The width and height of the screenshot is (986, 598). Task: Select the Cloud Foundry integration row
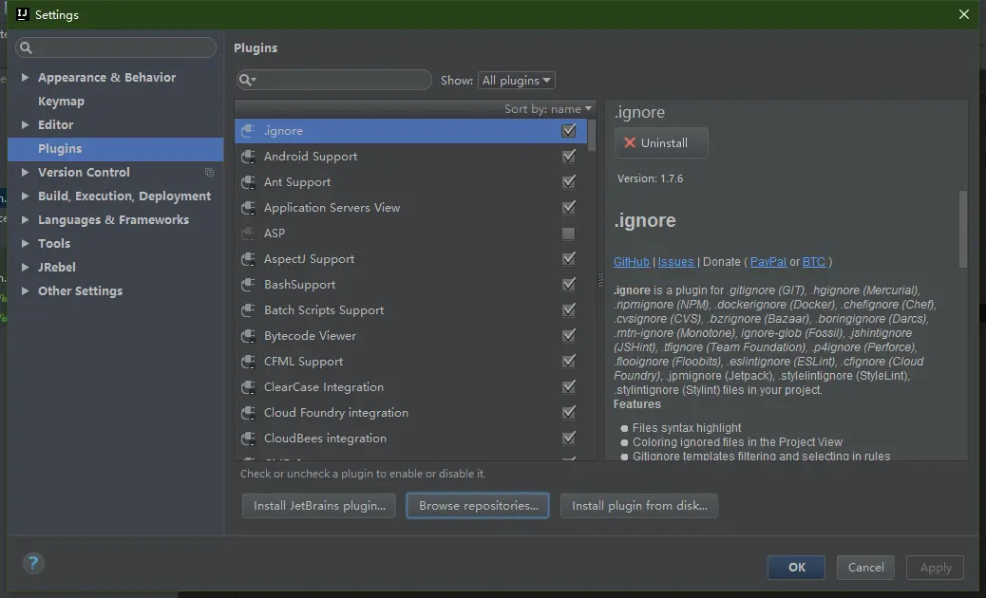pos(410,413)
